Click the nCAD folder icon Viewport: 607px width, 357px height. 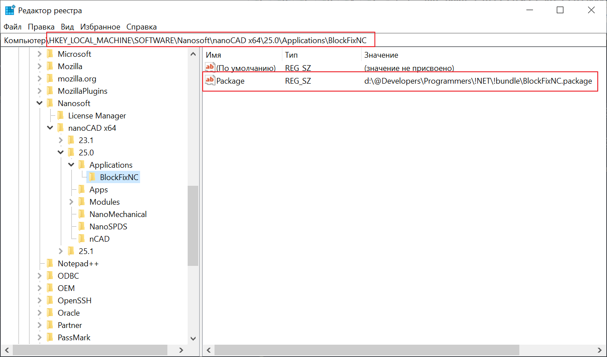click(81, 239)
